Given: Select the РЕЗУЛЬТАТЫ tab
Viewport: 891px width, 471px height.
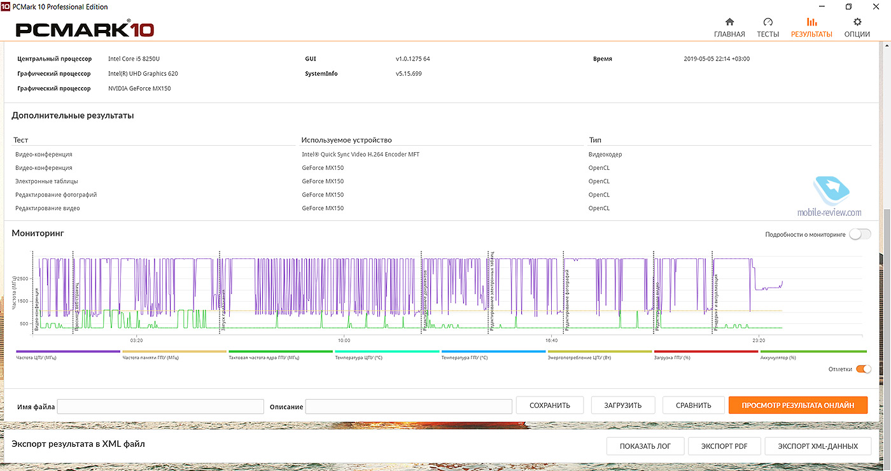Looking at the screenshot, I should click(x=811, y=27).
